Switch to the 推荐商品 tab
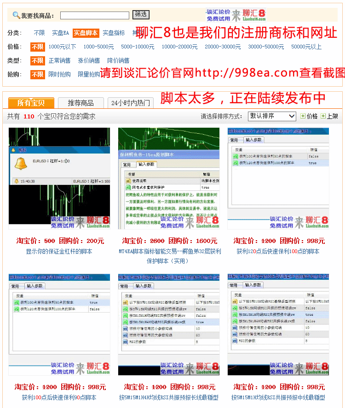The image size is (345, 408). (x=80, y=103)
